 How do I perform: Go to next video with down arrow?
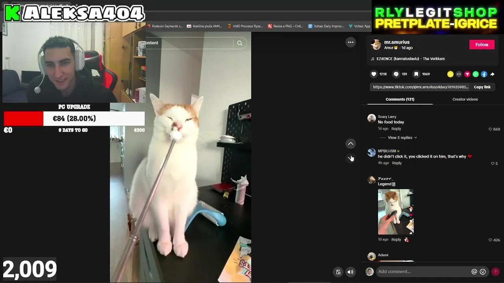(350, 158)
